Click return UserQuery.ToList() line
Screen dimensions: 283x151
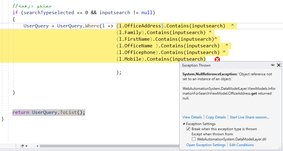49,112
